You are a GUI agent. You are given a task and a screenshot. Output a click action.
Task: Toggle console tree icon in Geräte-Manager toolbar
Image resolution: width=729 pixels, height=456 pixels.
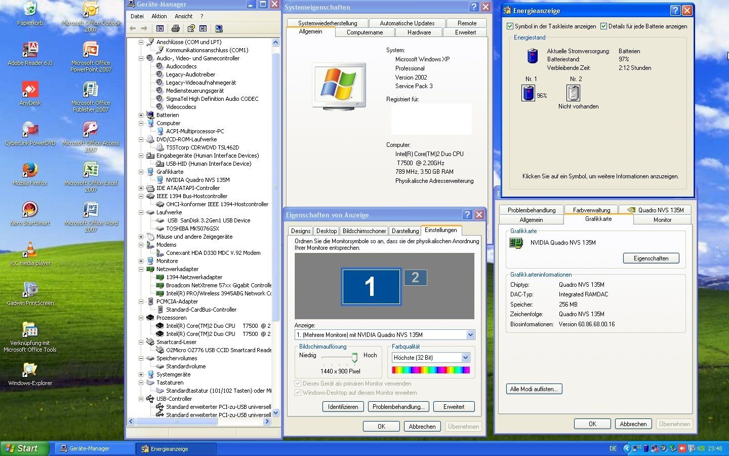pyautogui.click(x=160, y=28)
